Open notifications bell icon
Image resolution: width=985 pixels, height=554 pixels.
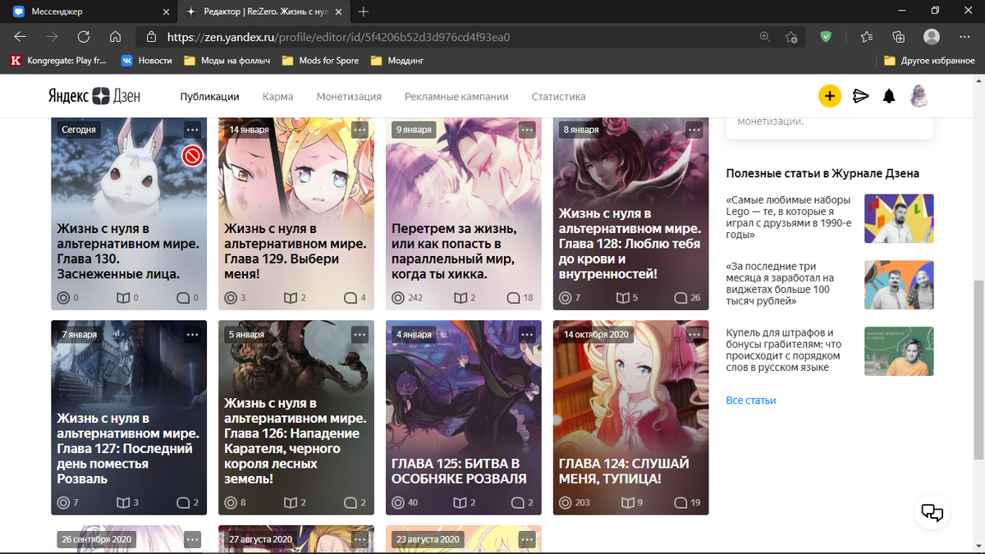(x=889, y=96)
